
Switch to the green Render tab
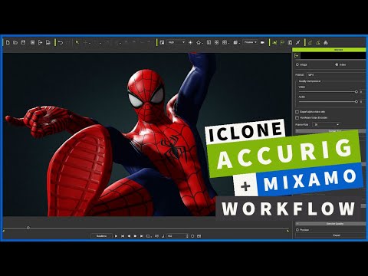pyautogui.click(x=329, y=50)
